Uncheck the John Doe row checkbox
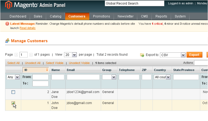This screenshot has width=208, height=121. point(13,103)
